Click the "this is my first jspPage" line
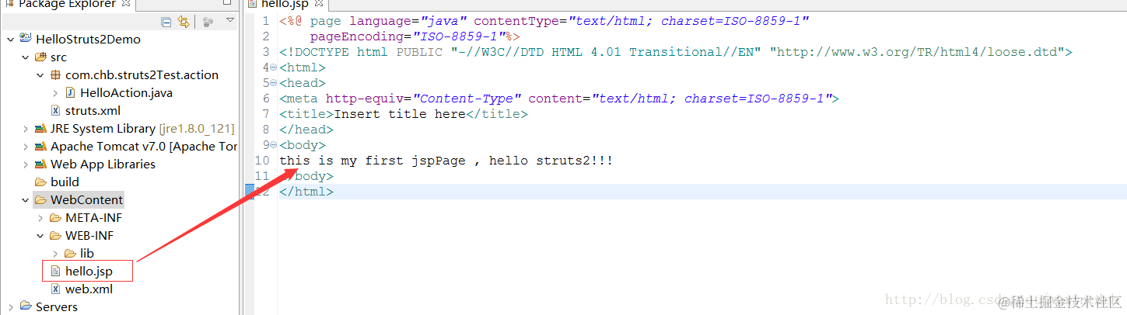This screenshot has width=1127, height=315. point(446,161)
